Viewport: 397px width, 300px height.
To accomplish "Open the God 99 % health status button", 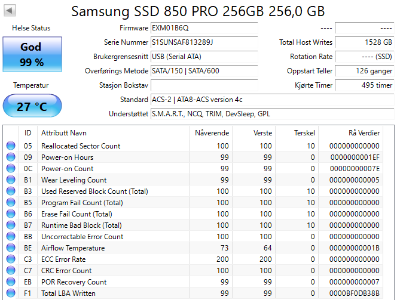I will [x=32, y=54].
